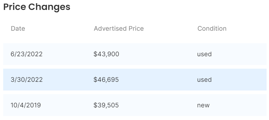Click the $39,505 price cell
Screen dimensions: 269x120
point(106,105)
